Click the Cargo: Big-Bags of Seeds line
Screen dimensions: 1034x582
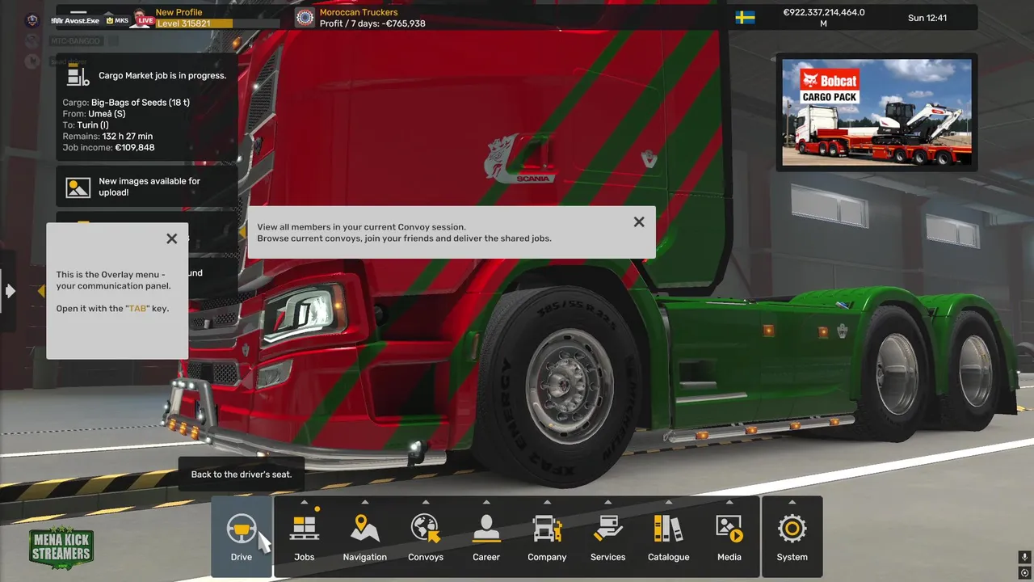coord(126,103)
